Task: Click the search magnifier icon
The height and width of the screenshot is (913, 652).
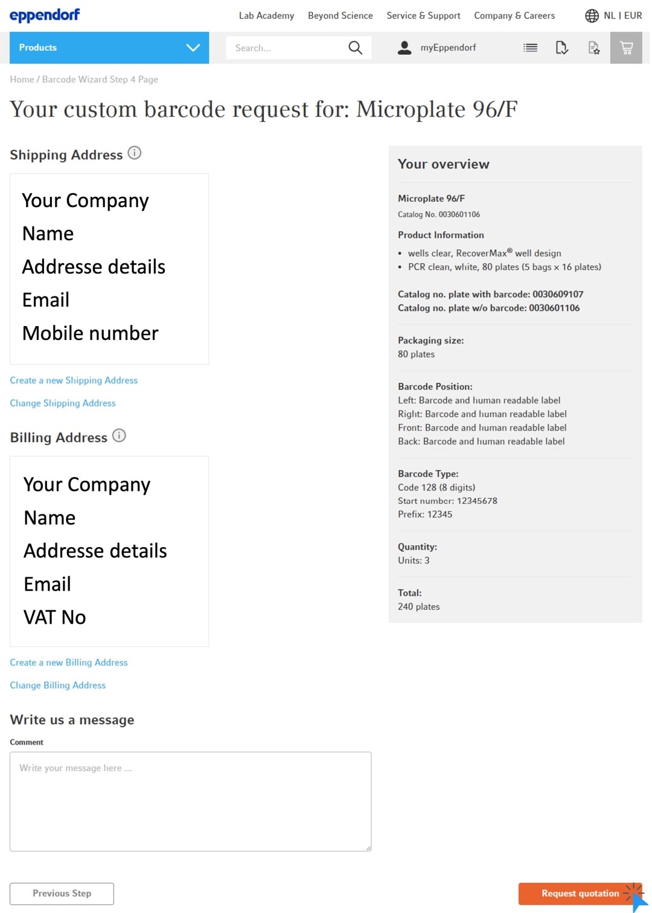Action: 356,48
